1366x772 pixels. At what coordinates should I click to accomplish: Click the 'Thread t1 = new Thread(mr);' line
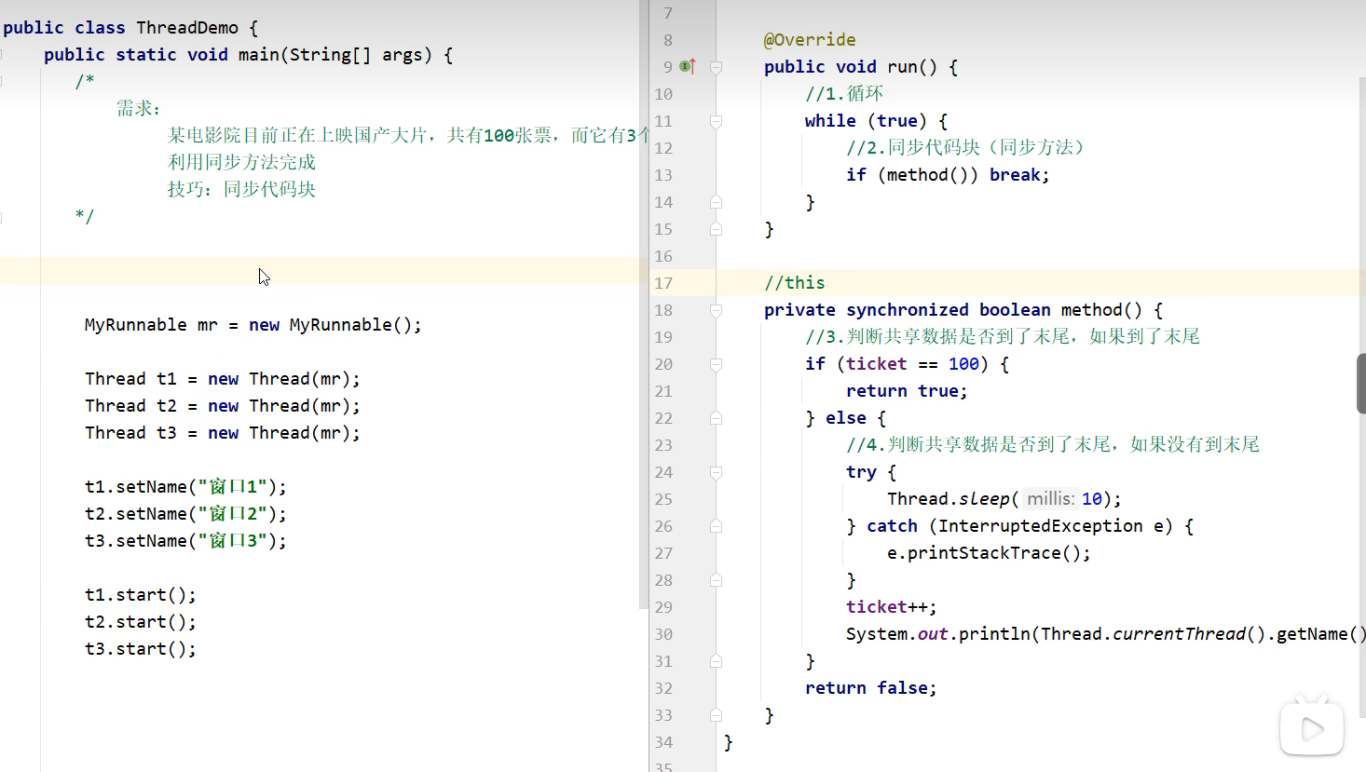click(x=222, y=379)
